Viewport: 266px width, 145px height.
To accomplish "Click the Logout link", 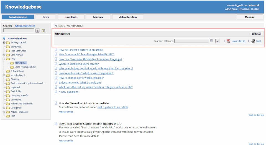I will (x=256, y=9).
